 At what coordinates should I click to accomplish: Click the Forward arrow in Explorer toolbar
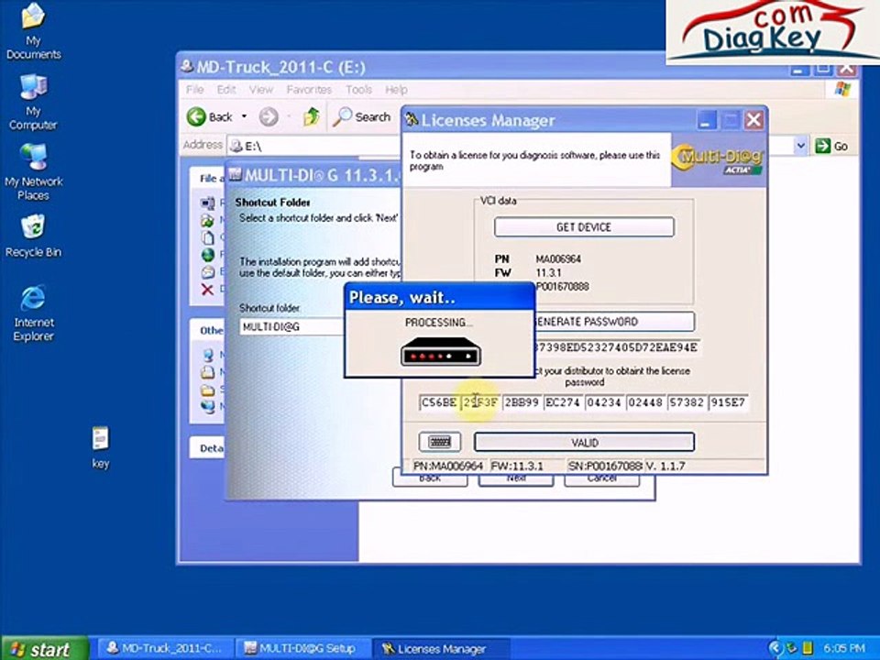[x=269, y=116]
